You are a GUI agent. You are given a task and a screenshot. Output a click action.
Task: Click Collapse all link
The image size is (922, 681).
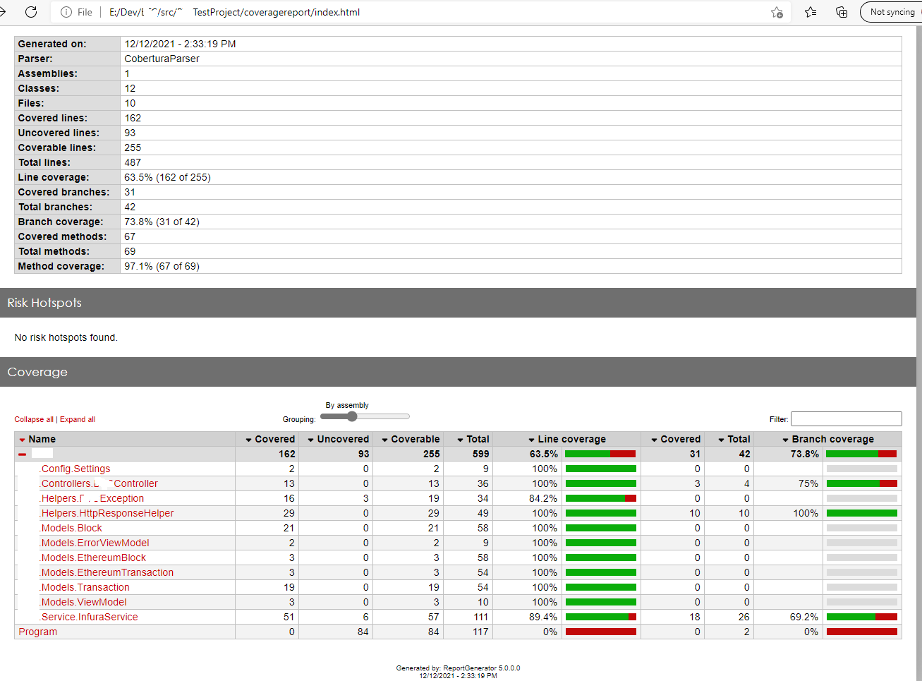(x=34, y=419)
